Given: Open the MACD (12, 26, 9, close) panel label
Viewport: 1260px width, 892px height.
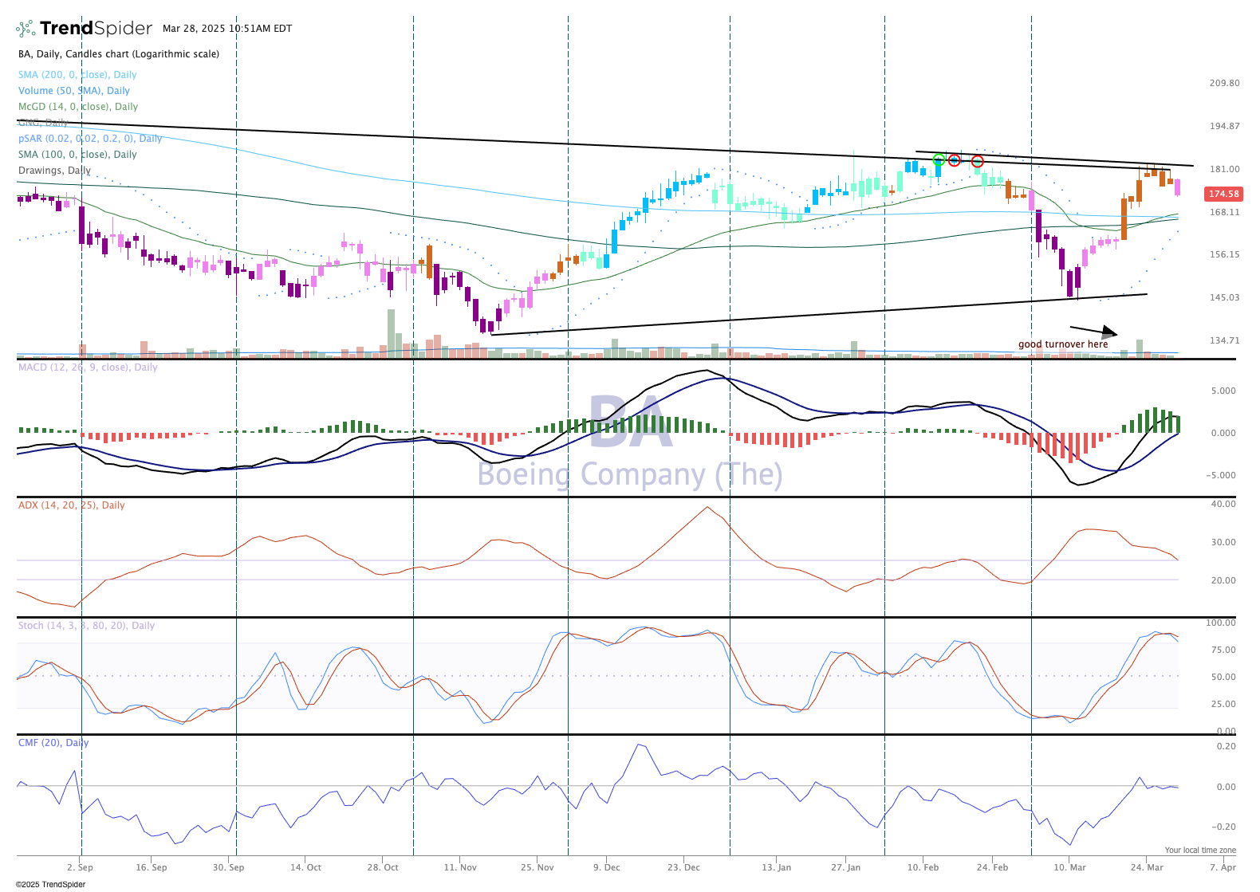Looking at the screenshot, I should pos(88,367).
